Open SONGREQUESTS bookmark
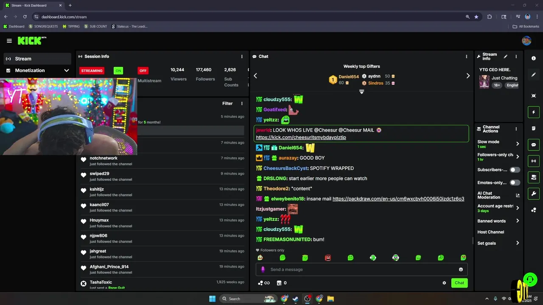This screenshot has height=305, width=543. 44,26
